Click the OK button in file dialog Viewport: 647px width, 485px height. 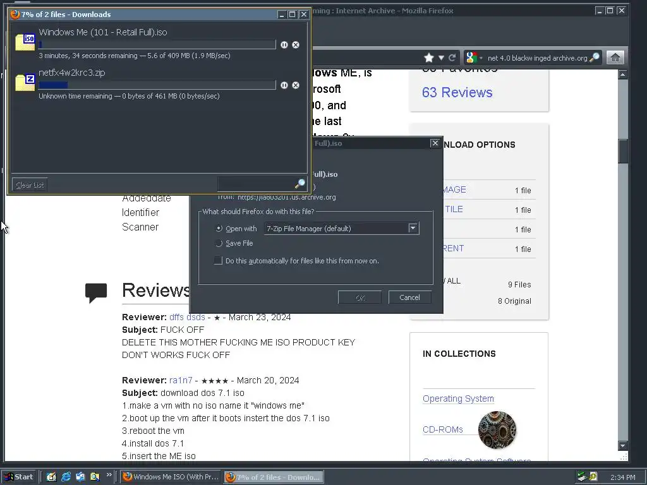(360, 298)
